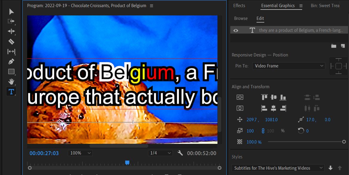Click the Program monitor title text

(x=87, y=6)
